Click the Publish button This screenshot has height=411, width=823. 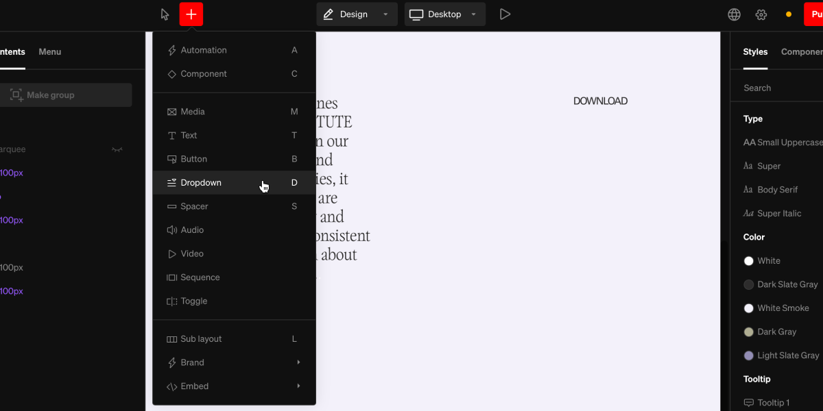[x=815, y=13]
